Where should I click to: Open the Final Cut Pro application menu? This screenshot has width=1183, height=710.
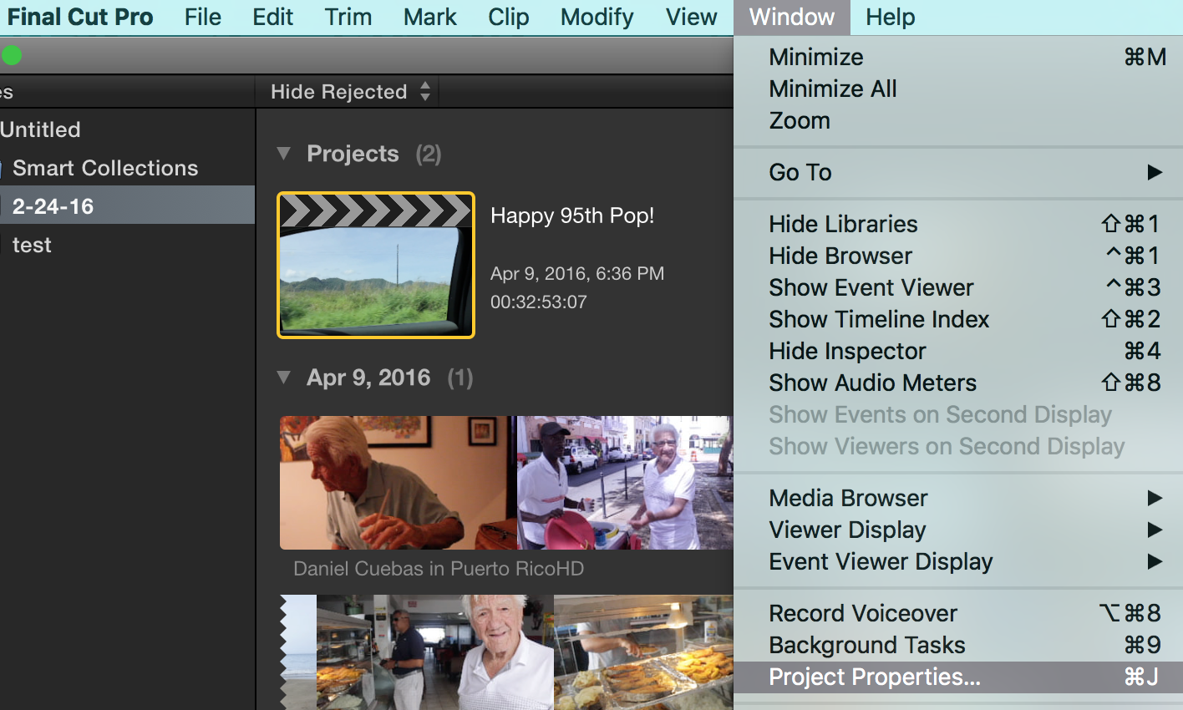[80, 17]
